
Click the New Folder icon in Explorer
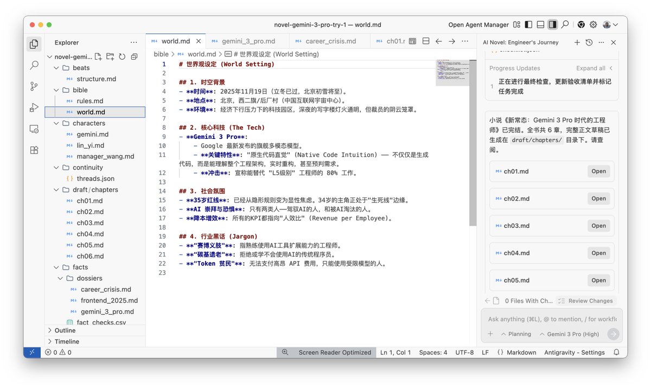[x=110, y=56]
